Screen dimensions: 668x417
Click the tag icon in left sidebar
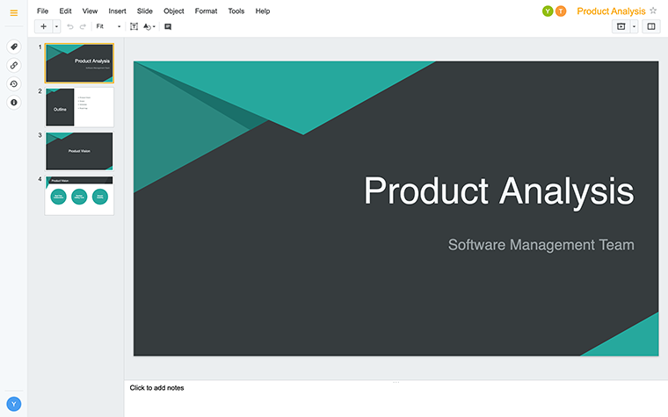click(x=13, y=47)
